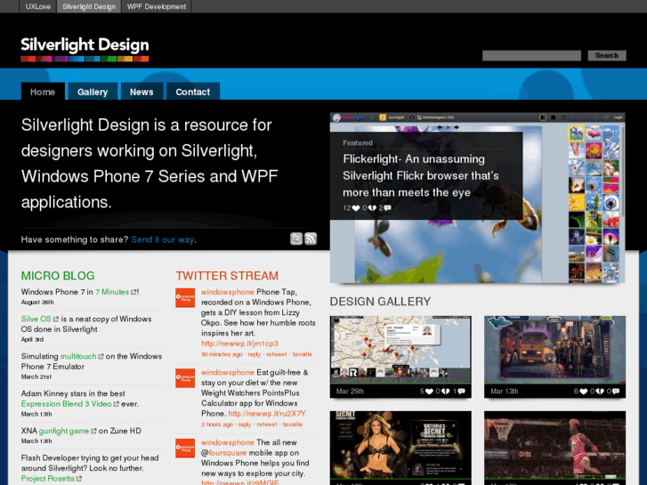Open the Contact tab
Viewport: 647px width, 485px height.
[x=193, y=92]
